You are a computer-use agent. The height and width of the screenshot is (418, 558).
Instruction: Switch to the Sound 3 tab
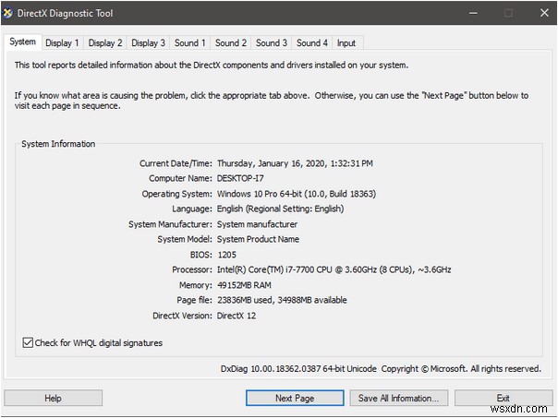pos(272,43)
